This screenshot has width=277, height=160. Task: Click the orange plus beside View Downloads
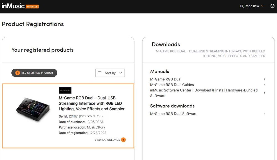point(124,140)
